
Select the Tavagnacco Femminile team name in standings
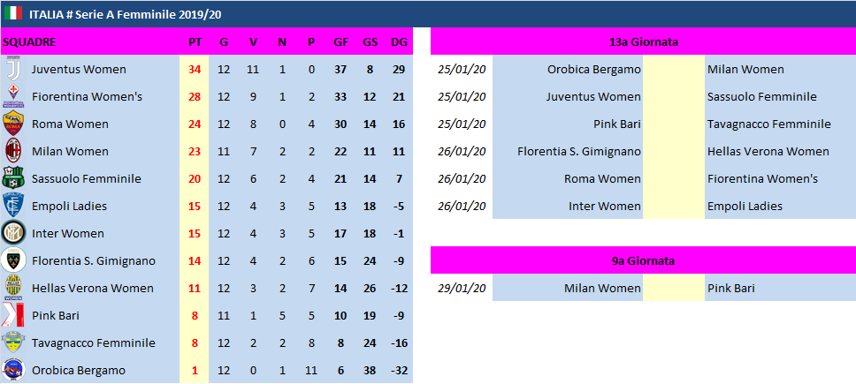coord(93,343)
